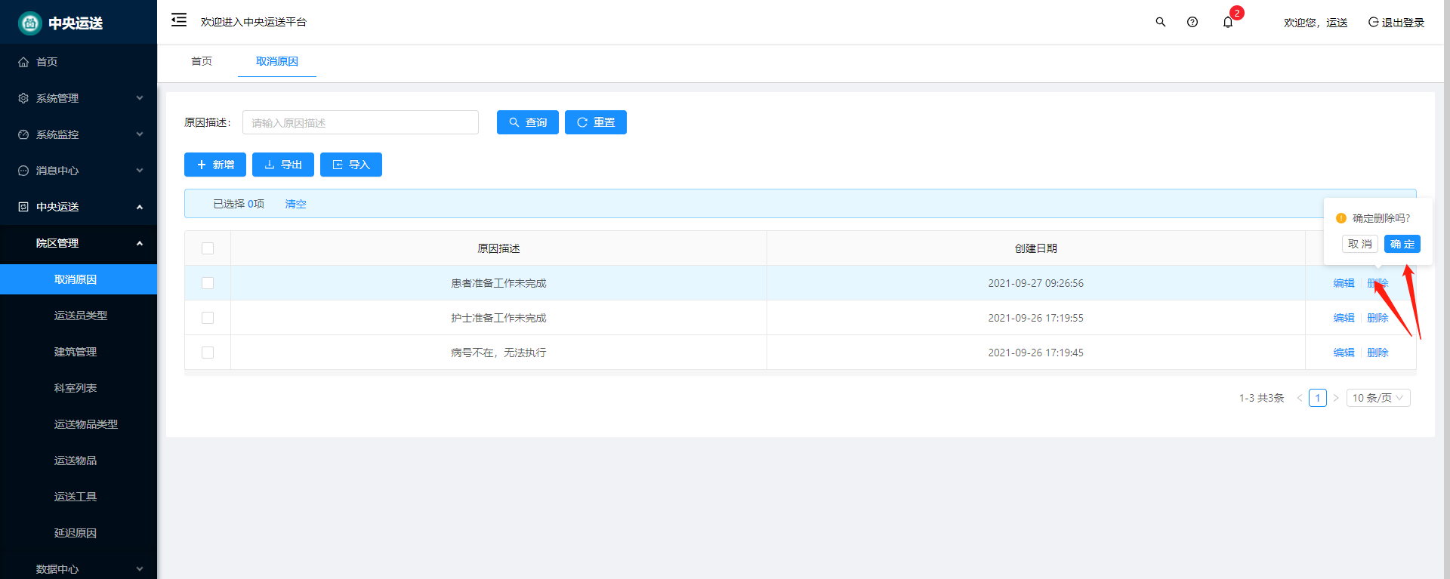The width and height of the screenshot is (1450, 579).
Task: Toggle the select-all header checkbox
Action: click(208, 248)
